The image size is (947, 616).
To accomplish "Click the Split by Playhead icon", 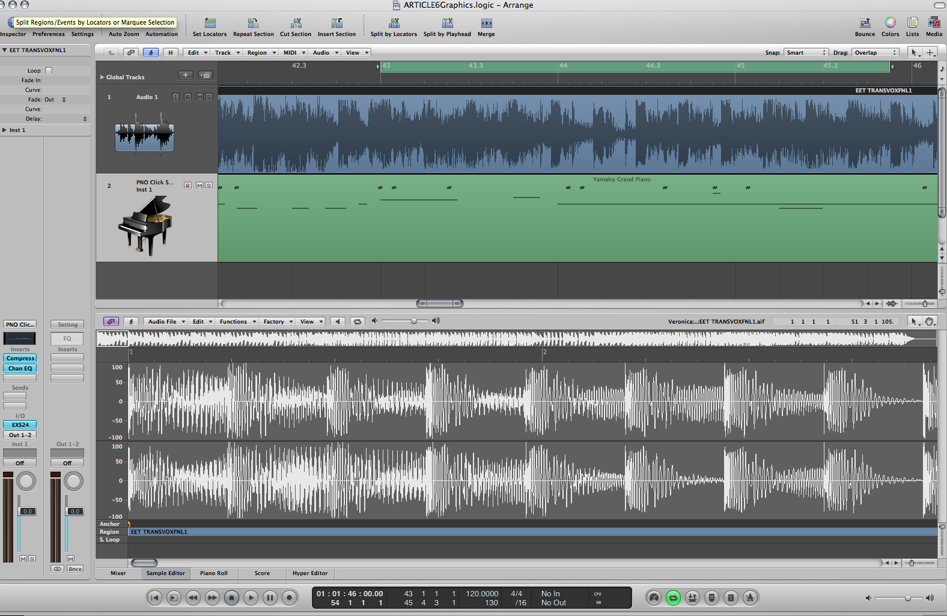I will click(447, 23).
